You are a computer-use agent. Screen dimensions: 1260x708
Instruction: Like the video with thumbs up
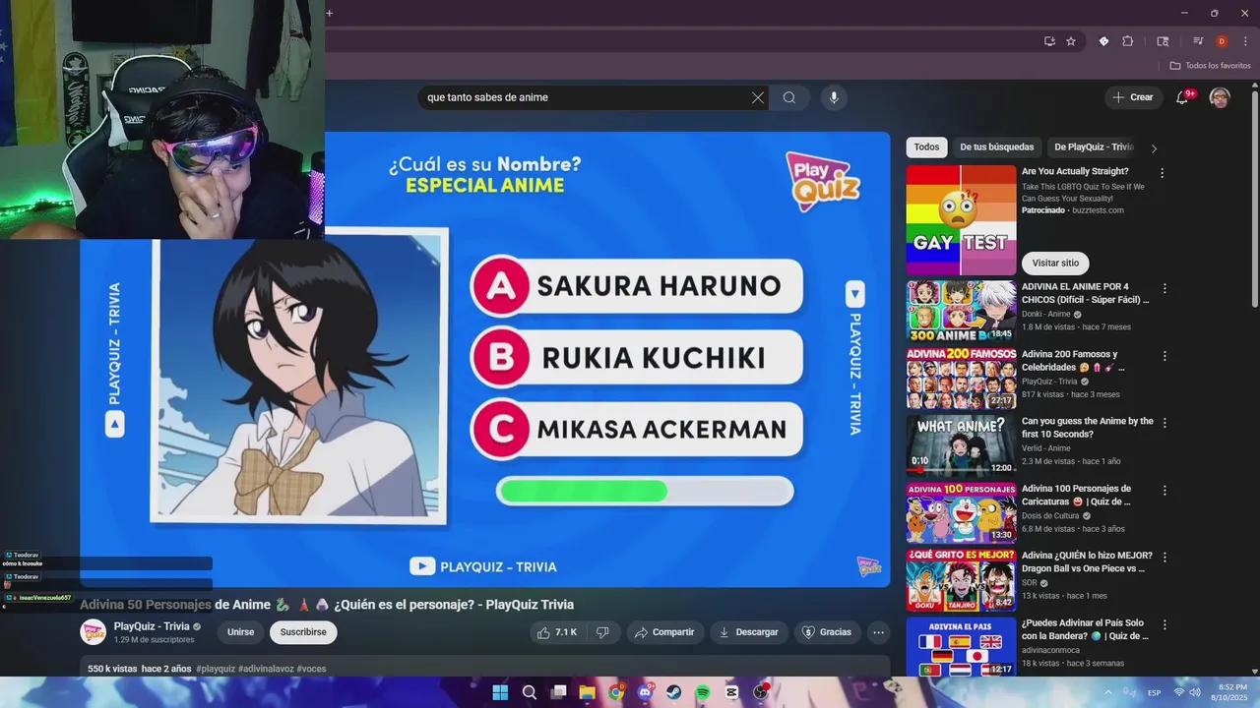(557, 632)
